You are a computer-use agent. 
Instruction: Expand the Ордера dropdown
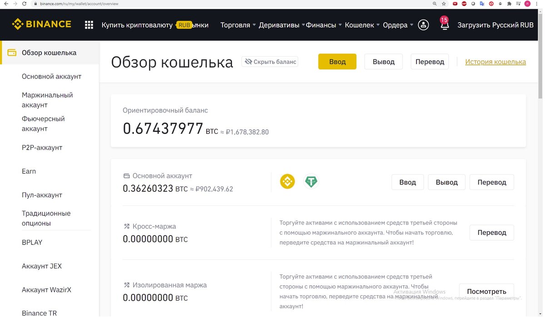[398, 25]
